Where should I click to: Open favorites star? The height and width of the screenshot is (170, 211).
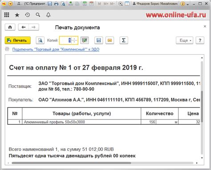click(17, 15)
